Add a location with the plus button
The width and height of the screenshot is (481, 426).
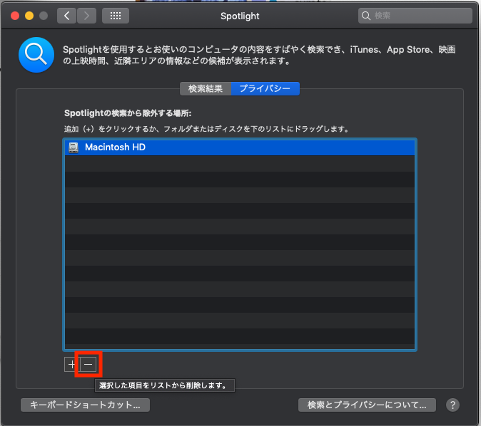(72, 364)
